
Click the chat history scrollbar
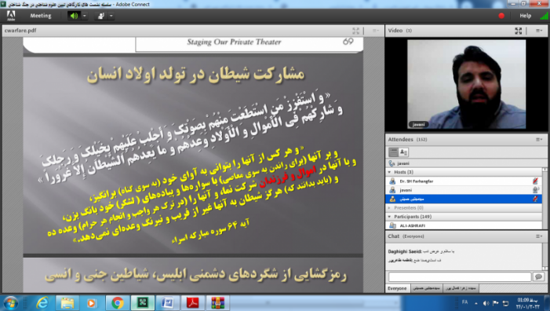(x=545, y=256)
